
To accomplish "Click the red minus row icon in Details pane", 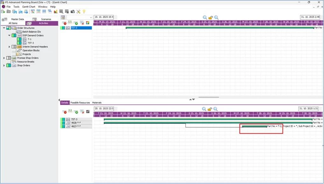I will 65,112.
